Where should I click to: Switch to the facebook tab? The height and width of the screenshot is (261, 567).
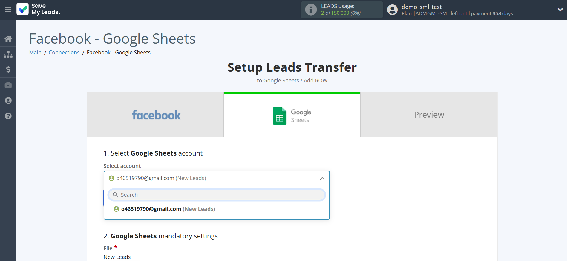[x=156, y=115]
